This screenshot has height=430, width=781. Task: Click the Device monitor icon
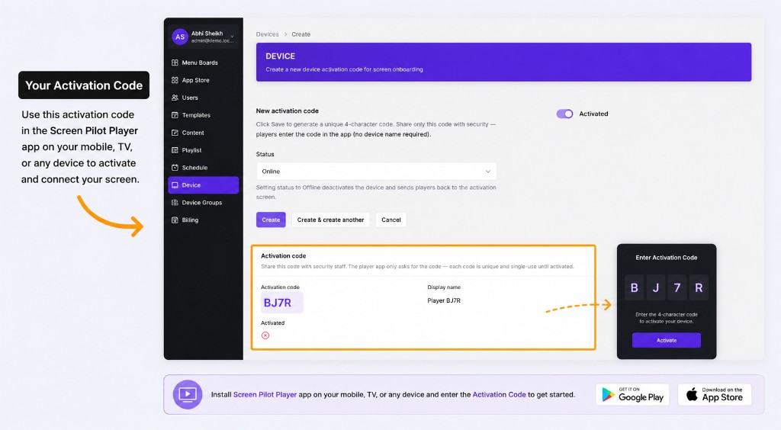coord(175,185)
